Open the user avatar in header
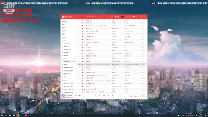The image size is (208, 117). point(113,17)
